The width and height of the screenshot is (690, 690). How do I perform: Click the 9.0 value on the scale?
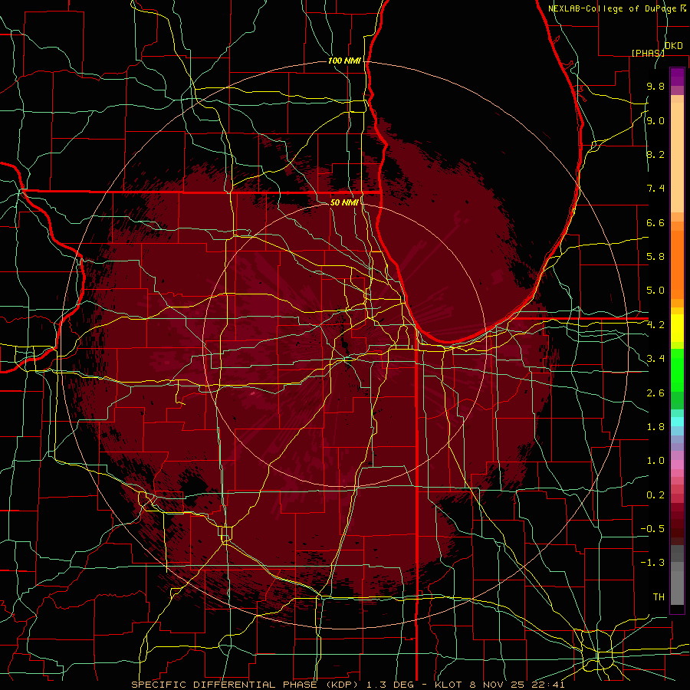[x=655, y=121]
